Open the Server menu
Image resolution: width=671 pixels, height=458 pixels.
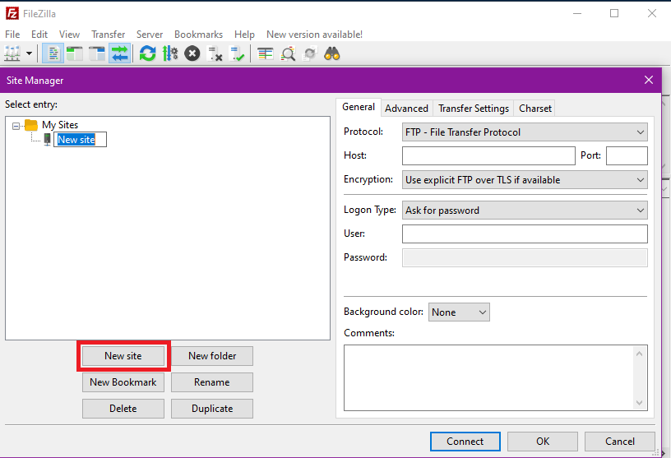[x=150, y=35]
